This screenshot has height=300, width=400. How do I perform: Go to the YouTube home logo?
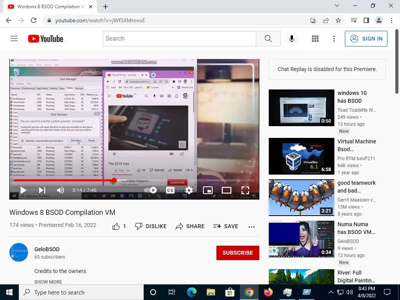click(46, 39)
